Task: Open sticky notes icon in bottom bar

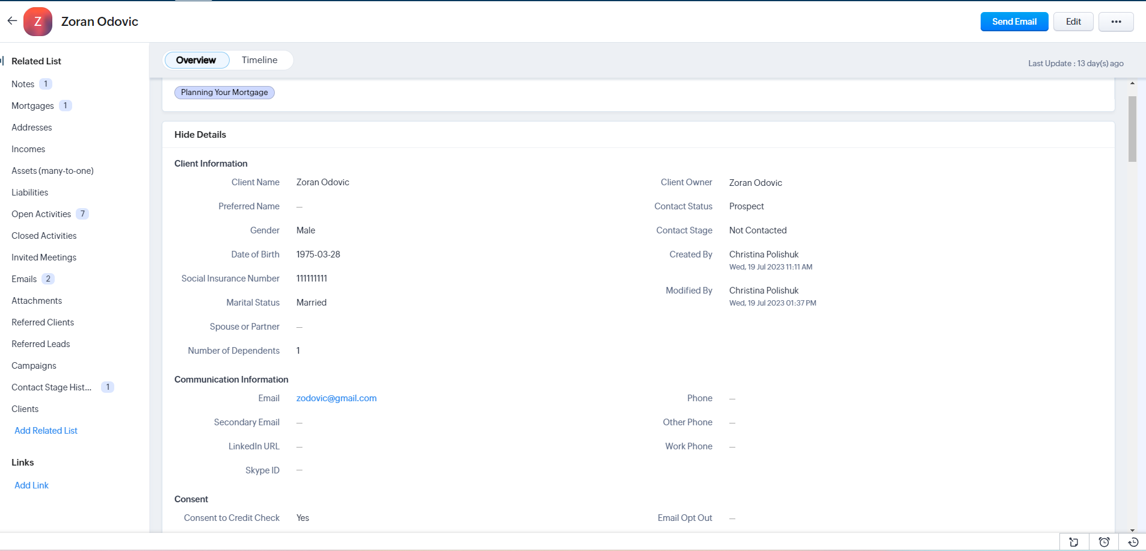Action: 1073,542
